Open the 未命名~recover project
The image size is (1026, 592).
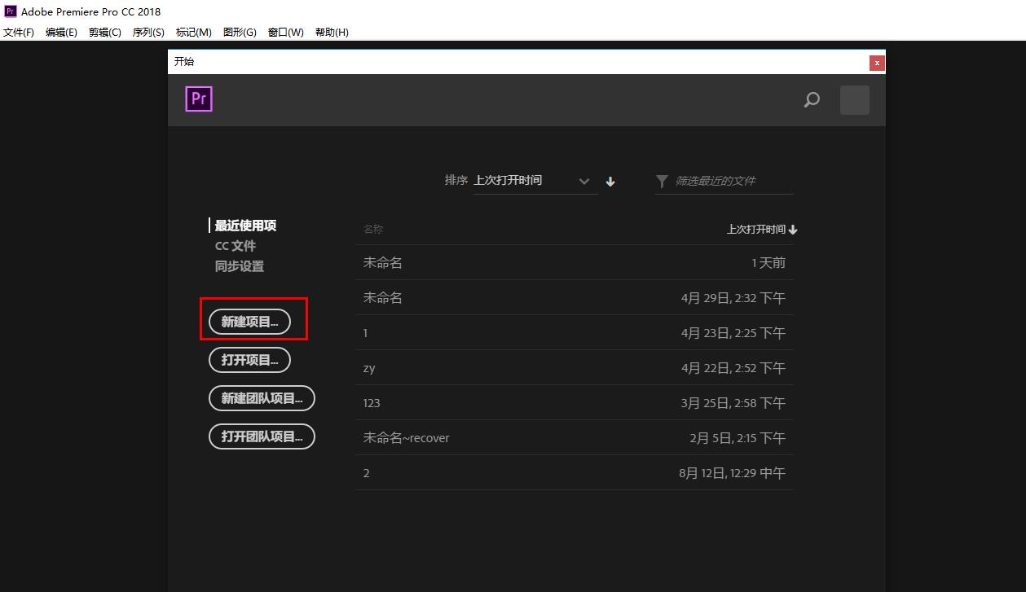tap(575, 438)
